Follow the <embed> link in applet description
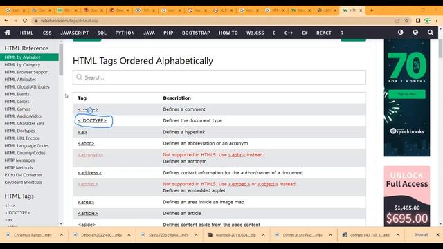The height and width of the screenshot is (249, 443). [x=239, y=184]
